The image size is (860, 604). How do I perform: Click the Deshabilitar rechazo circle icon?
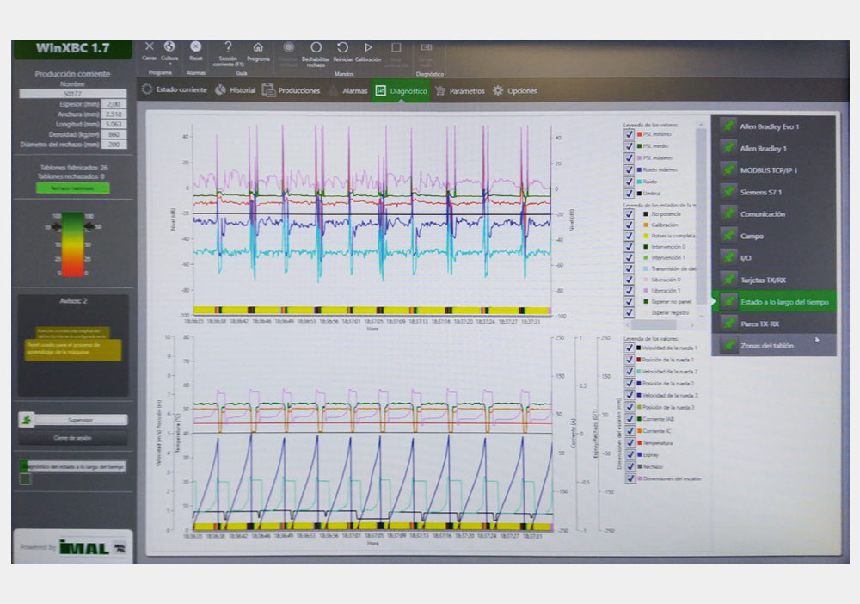[316, 47]
